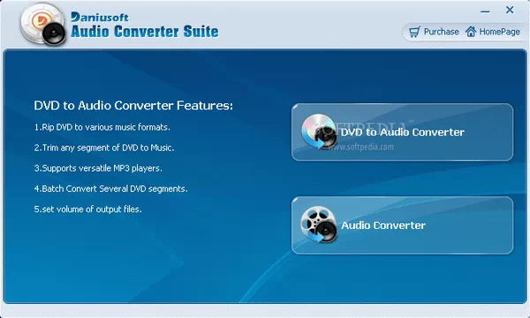Open the DVD to Audio Converter button
The image size is (530, 318).
(x=402, y=132)
